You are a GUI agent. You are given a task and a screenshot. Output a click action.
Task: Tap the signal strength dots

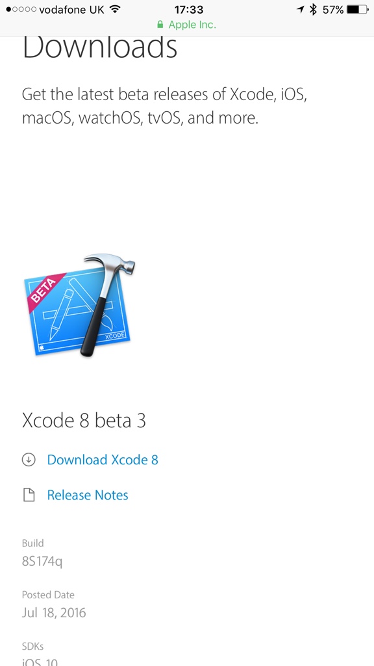point(21,9)
